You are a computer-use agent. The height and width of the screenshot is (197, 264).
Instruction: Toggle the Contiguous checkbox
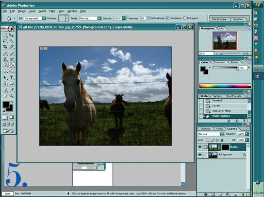168,18
